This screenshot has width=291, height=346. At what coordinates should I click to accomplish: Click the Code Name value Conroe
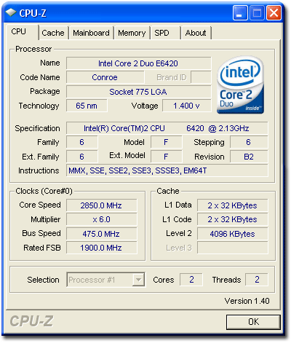(x=105, y=77)
